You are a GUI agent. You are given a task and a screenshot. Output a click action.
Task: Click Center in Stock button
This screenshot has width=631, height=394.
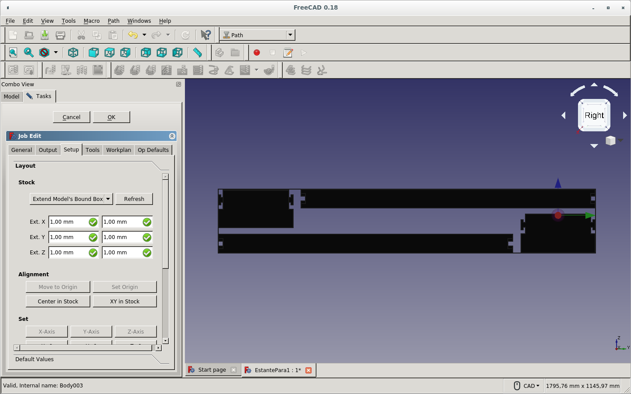click(58, 301)
